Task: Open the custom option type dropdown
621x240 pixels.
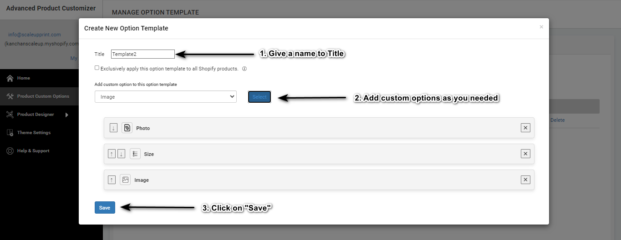Action: (x=166, y=97)
